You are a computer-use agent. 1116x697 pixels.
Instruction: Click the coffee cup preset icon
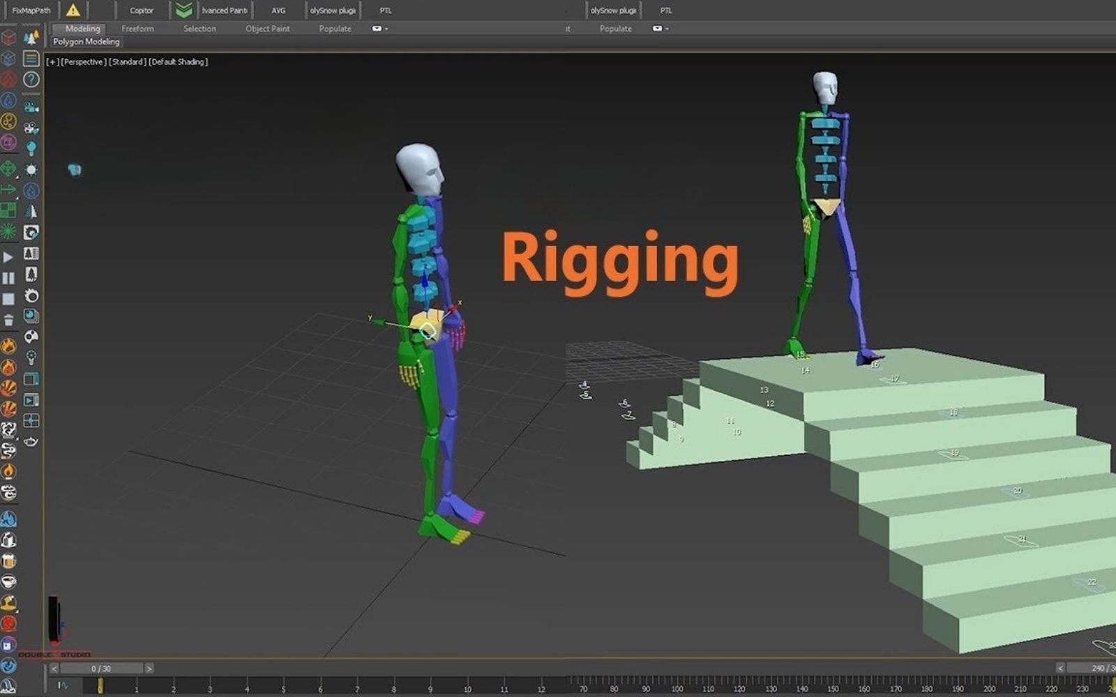pyautogui.click(x=8, y=581)
